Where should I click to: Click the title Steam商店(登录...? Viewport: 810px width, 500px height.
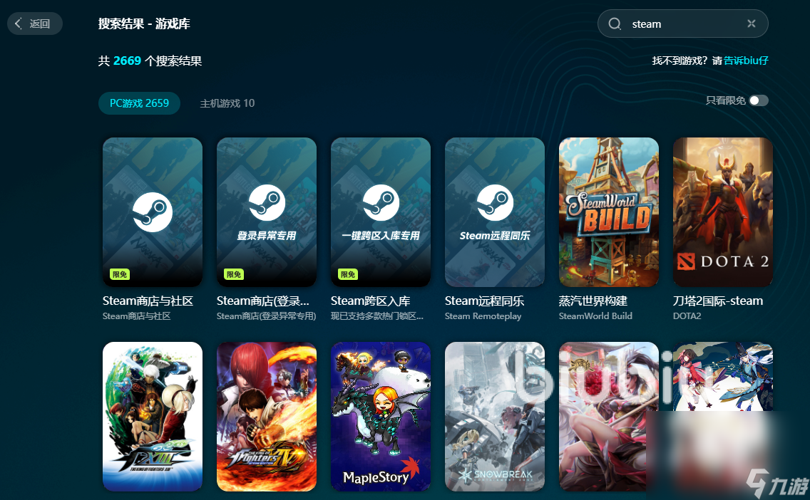click(x=263, y=301)
